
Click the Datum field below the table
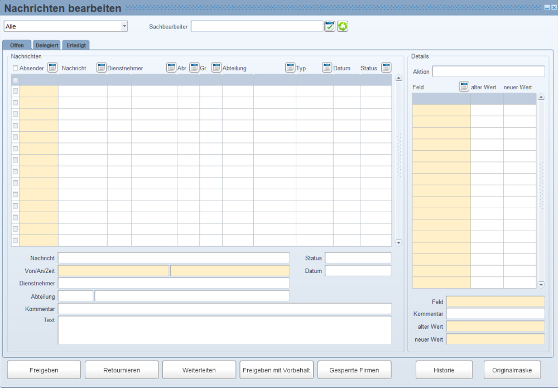point(358,271)
